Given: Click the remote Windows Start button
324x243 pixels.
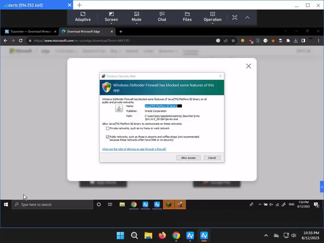Looking at the screenshot, I should tap(6, 204).
